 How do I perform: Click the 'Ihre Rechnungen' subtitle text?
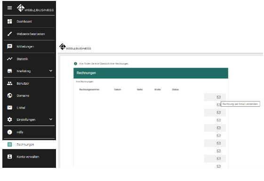point(85,82)
